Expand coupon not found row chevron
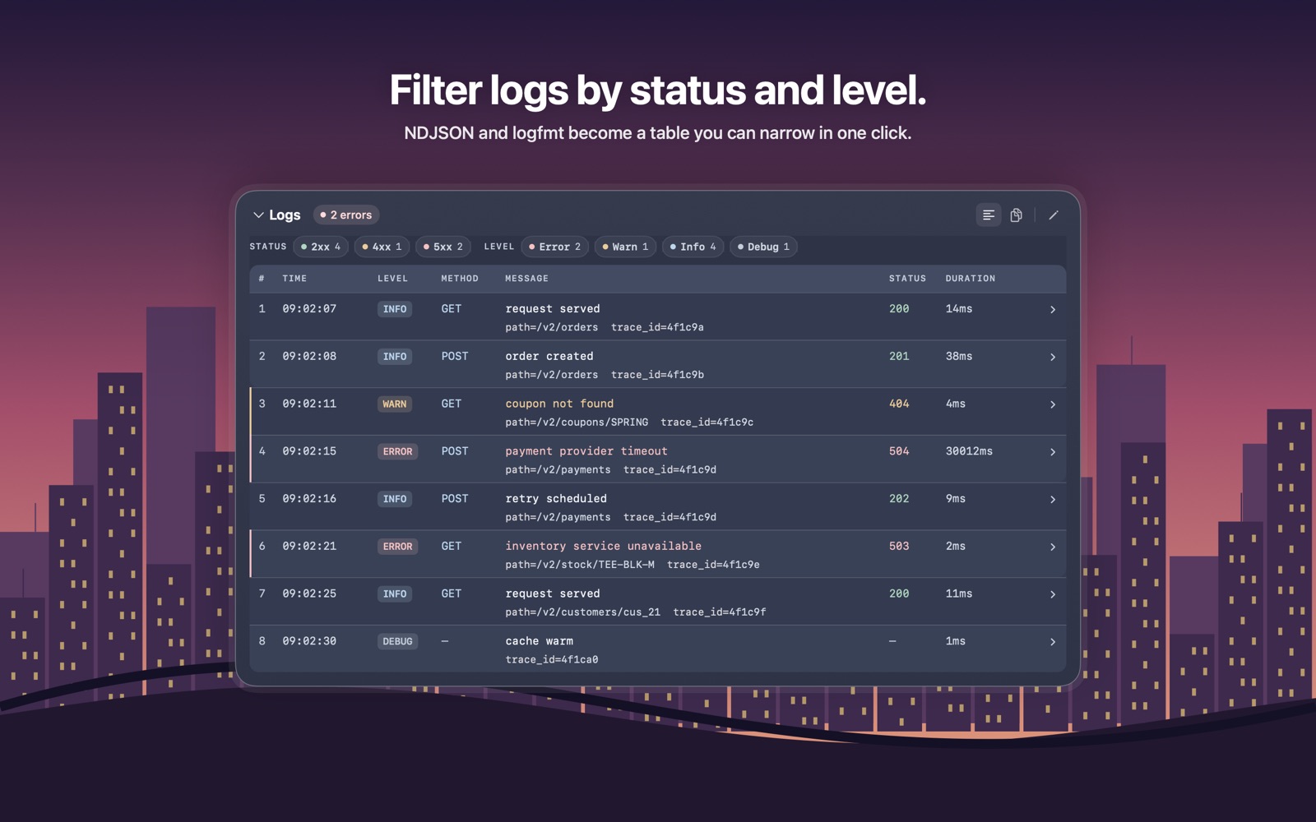1316x822 pixels. [1053, 404]
